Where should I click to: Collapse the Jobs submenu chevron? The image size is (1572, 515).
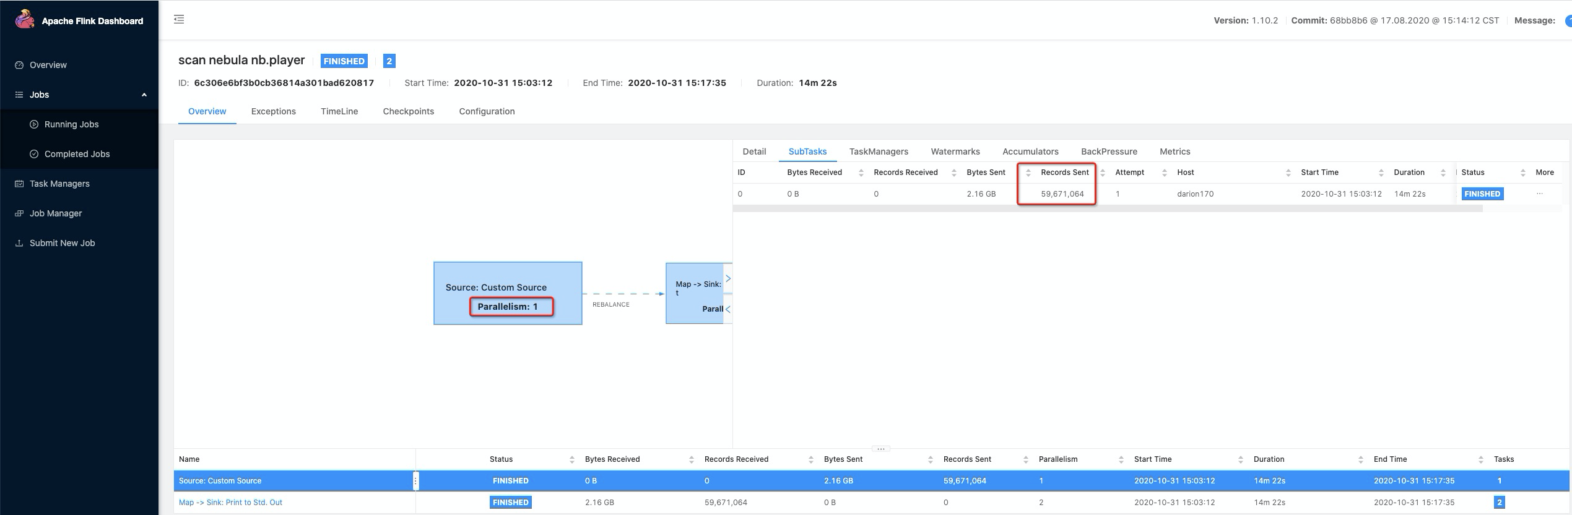click(x=144, y=95)
